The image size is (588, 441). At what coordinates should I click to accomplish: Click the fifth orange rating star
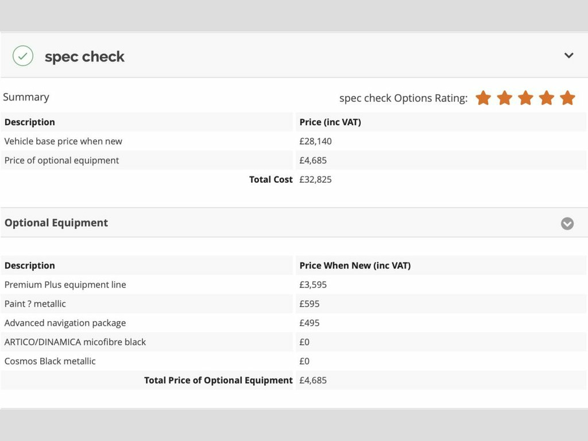point(567,98)
